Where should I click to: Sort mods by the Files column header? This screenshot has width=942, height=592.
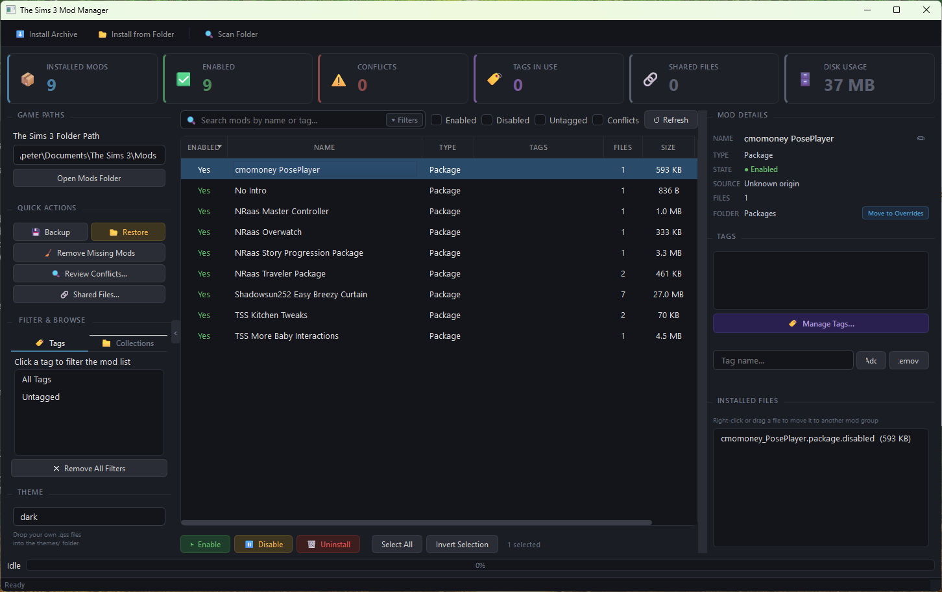[623, 147]
